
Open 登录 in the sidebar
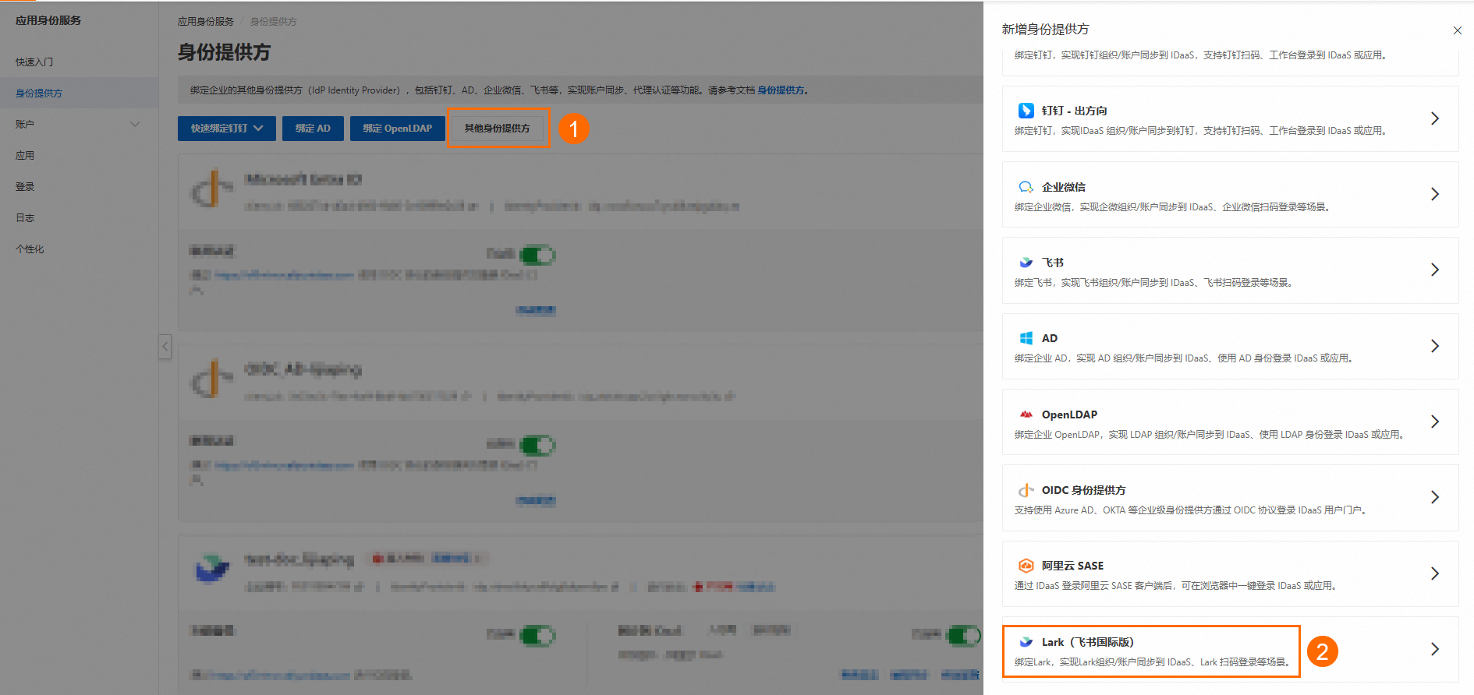25,186
